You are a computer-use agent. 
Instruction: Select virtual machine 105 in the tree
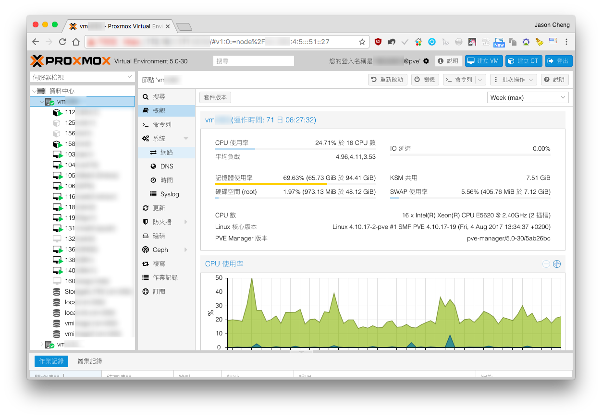[82, 176]
